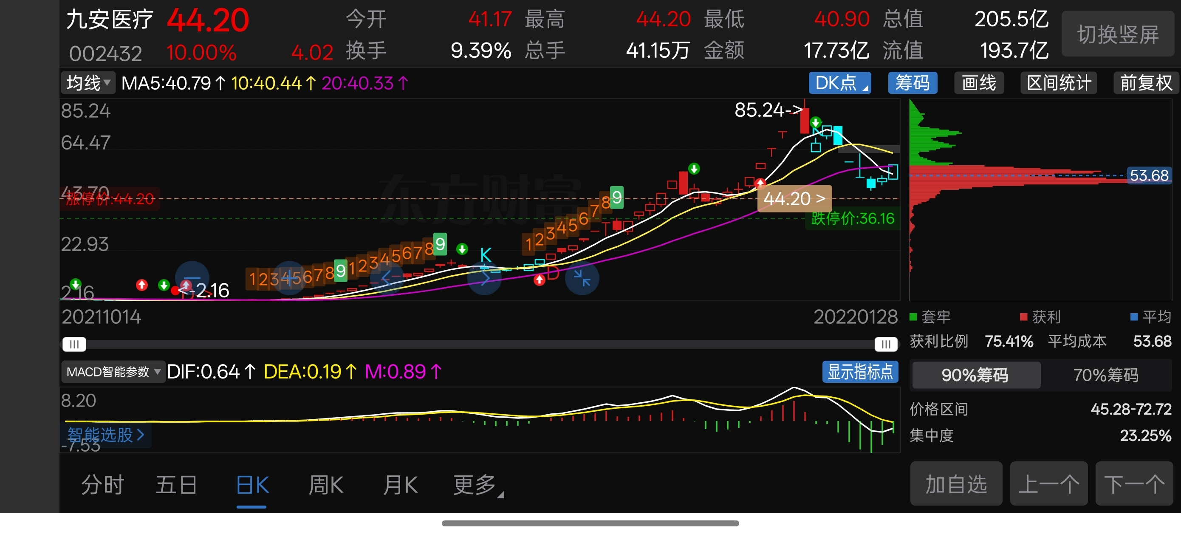This screenshot has width=1181, height=537.
Task: Shift chart right with right-arrow circle
Action: coord(485,278)
